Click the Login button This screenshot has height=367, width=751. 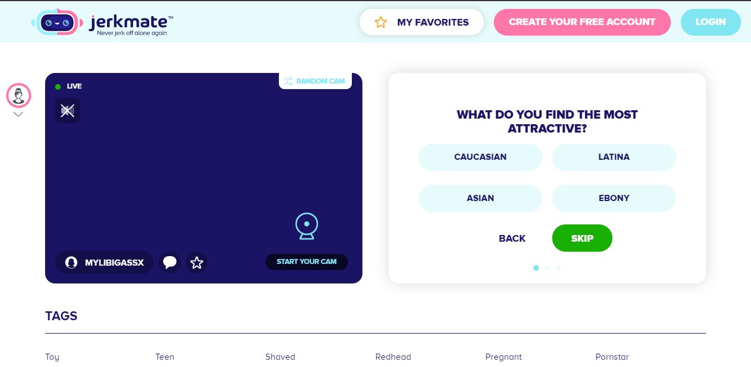tap(710, 22)
